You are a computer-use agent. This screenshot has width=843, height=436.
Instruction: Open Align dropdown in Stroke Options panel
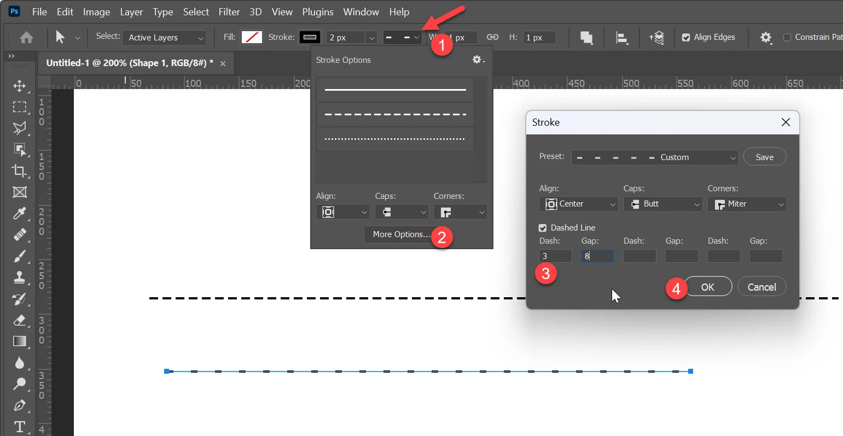point(342,212)
